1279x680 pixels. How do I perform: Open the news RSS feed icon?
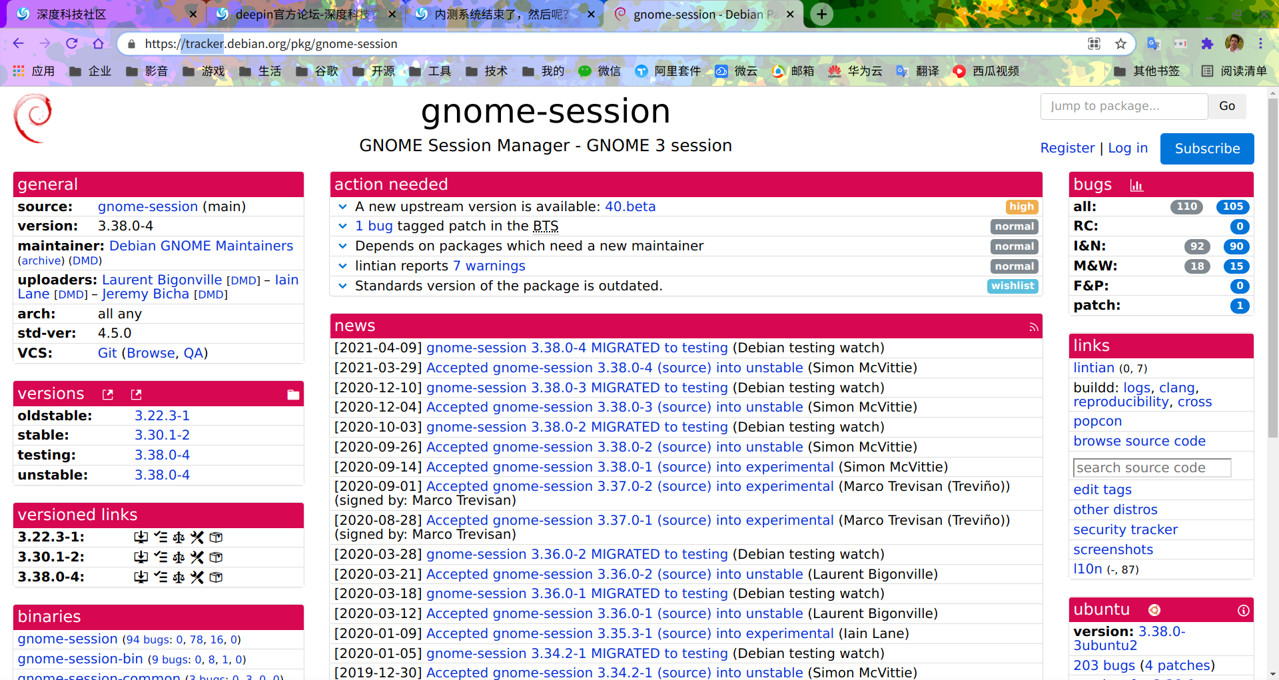tap(1033, 326)
